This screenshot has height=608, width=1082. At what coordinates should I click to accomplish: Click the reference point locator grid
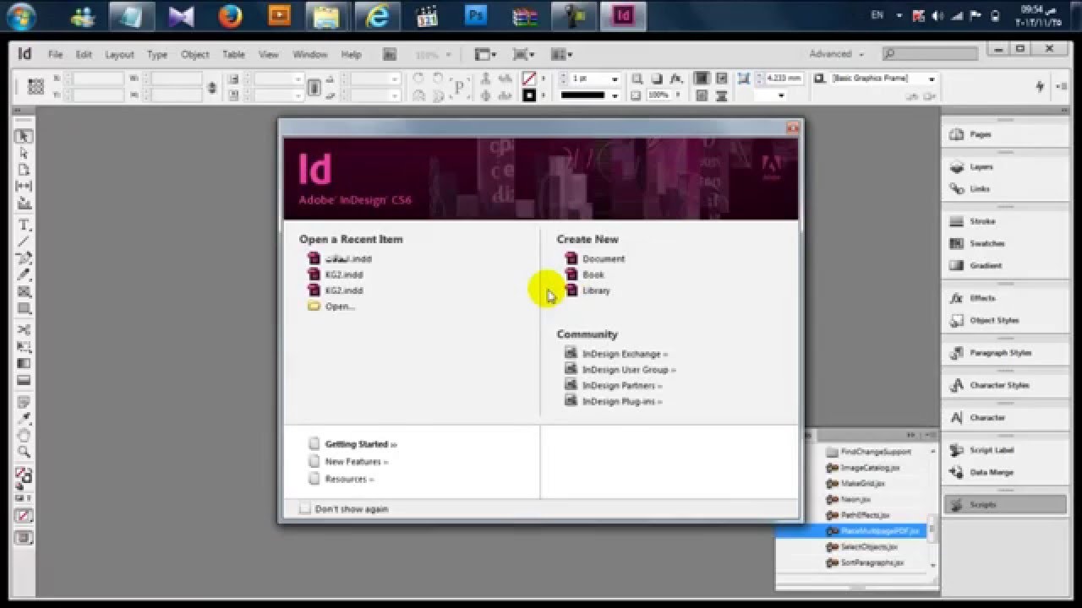[36, 86]
